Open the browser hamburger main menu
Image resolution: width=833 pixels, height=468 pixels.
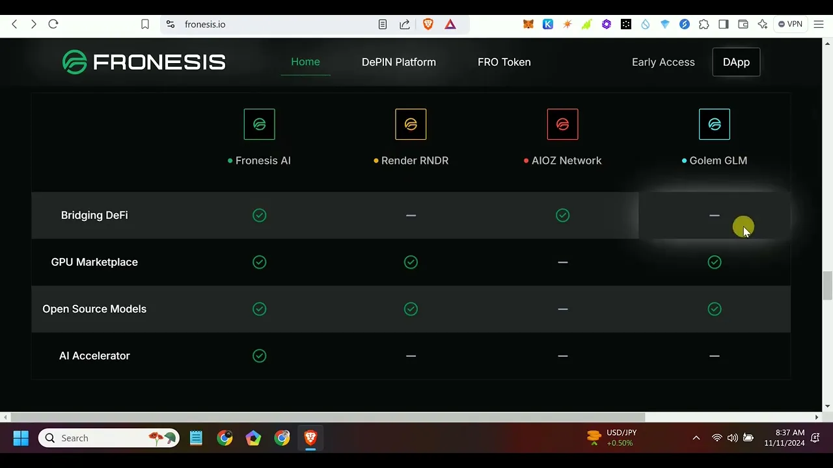click(819, 24)
